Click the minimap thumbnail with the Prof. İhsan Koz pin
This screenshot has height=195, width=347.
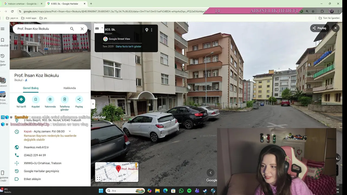pyautogui.click(x=117, y=172)
